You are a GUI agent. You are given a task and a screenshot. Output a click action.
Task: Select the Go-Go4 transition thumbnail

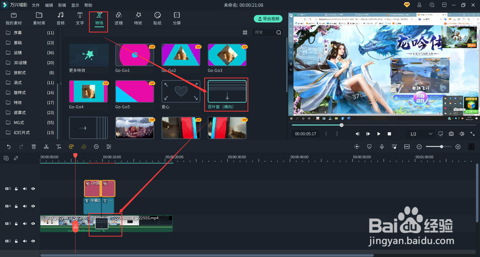coord(88,91)
